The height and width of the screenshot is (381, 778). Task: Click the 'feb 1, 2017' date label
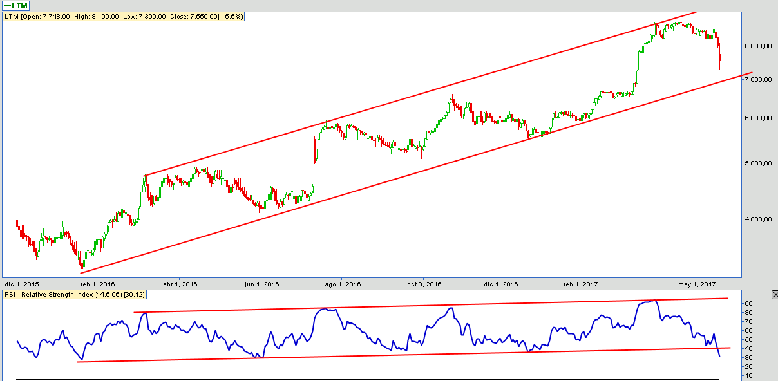point(580,284)
